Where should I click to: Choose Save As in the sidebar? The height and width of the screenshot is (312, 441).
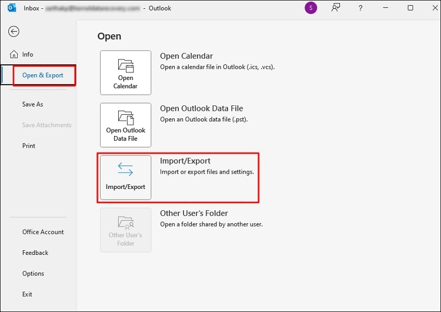[32, 104]
